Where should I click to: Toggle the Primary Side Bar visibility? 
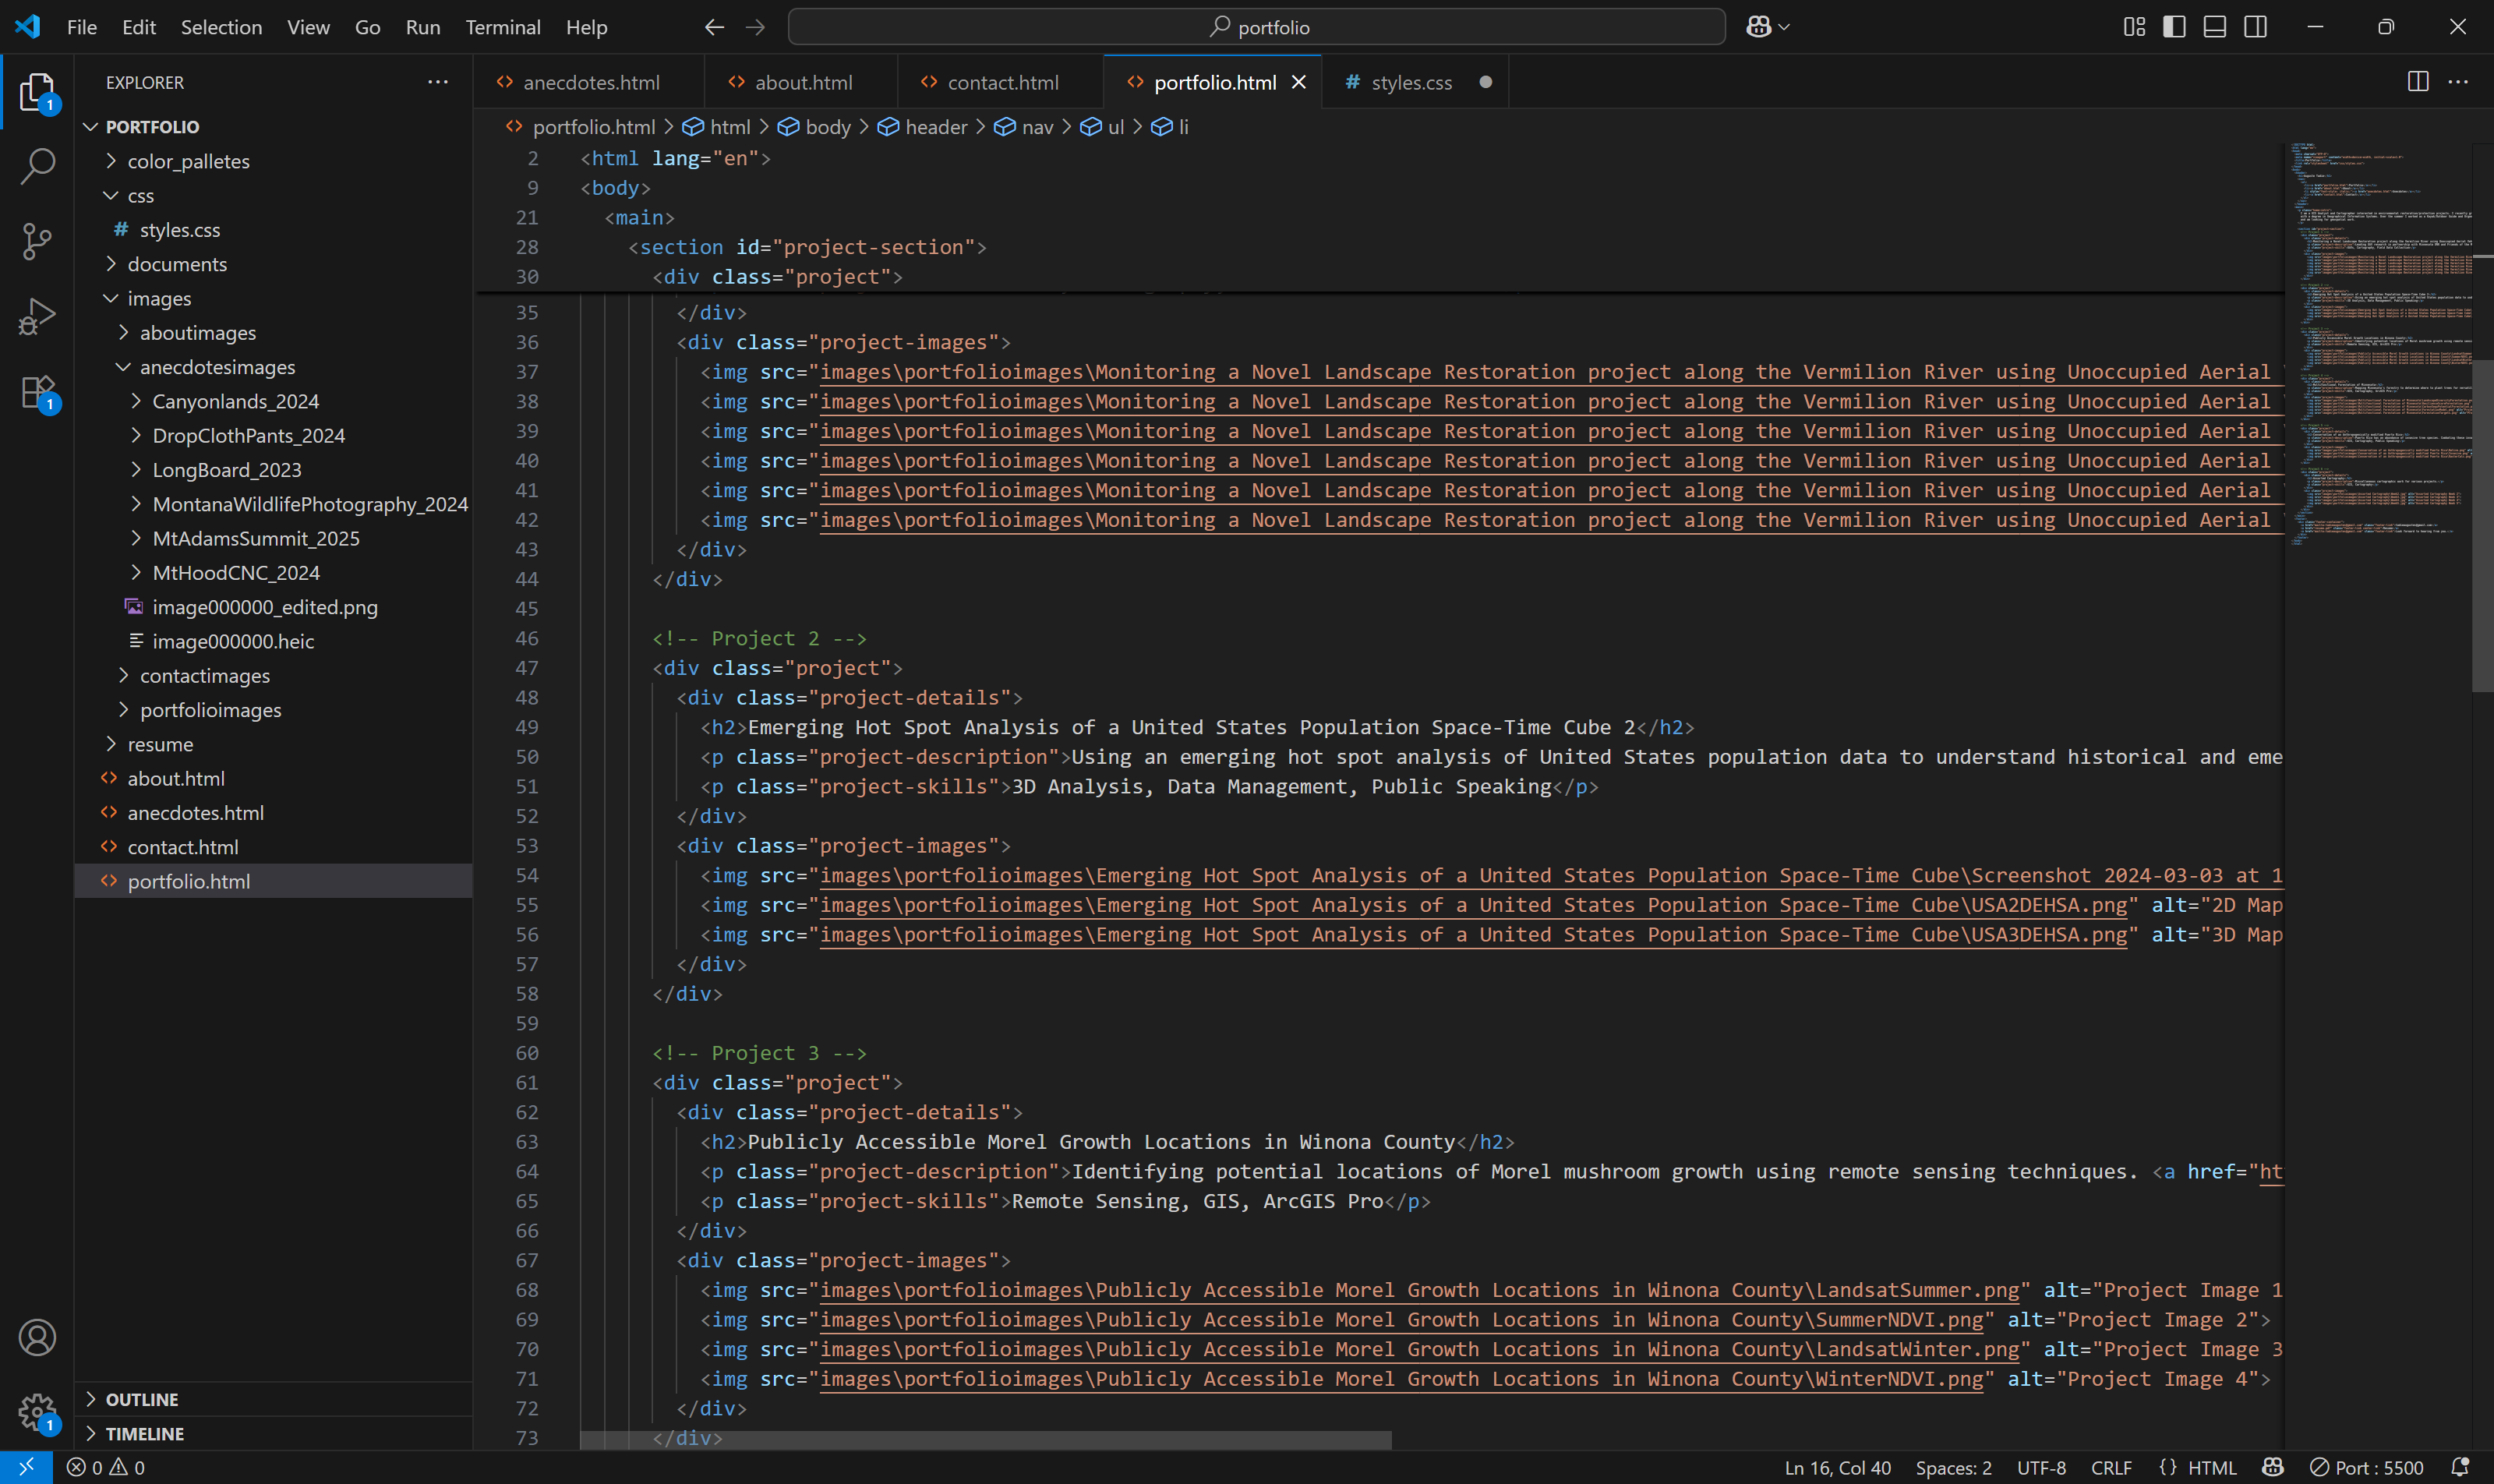click(2172, 27)
